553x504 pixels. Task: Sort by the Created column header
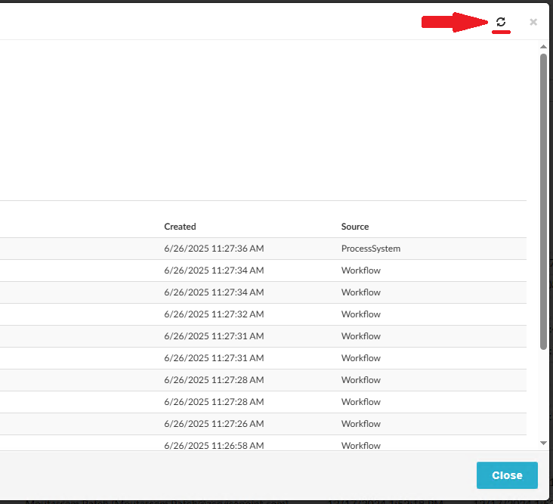tap(180, 227)
